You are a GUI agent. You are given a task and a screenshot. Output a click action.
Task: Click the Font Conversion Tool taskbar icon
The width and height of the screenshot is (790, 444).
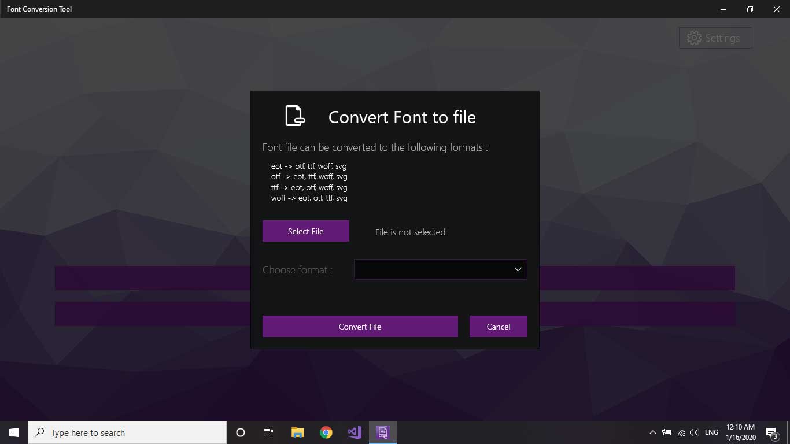(383, 432)
